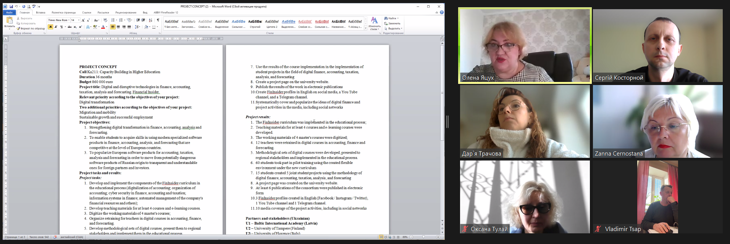This screenshot has height=244, width=730.
Task: Decrease font size with the shrink font icon
Action: click(x=88, y=20)
